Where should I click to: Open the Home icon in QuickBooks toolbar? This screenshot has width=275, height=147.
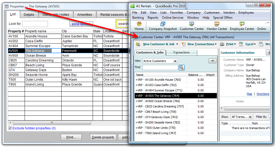139,26
